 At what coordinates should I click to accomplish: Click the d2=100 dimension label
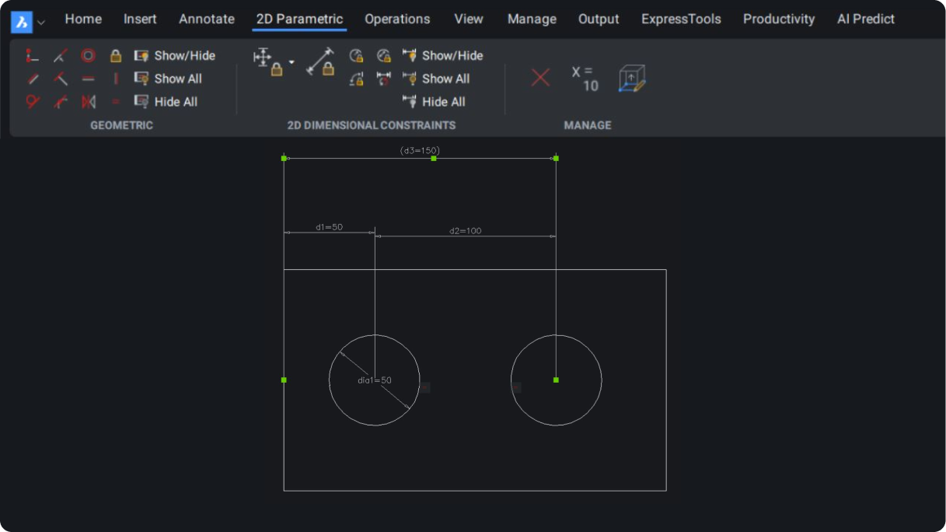(465, 230)
